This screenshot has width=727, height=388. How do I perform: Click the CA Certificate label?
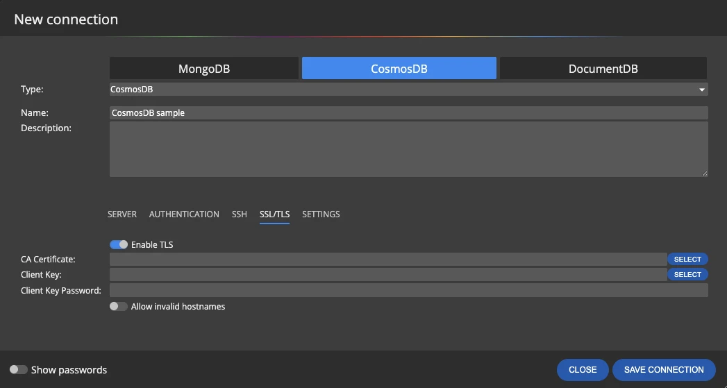click(x=48, y=260)
